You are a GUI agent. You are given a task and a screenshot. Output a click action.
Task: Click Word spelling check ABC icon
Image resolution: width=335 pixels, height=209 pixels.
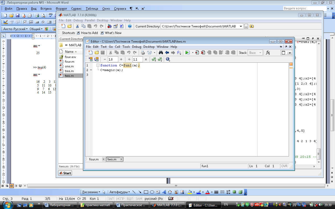(x=51, y=15)
